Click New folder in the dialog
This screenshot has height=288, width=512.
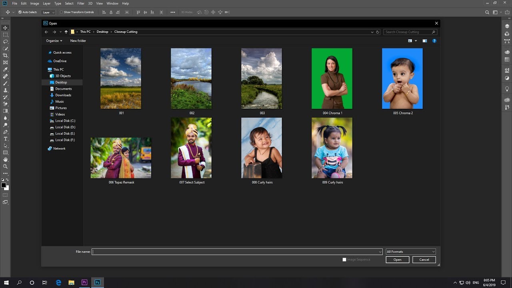tap(78, 41)
